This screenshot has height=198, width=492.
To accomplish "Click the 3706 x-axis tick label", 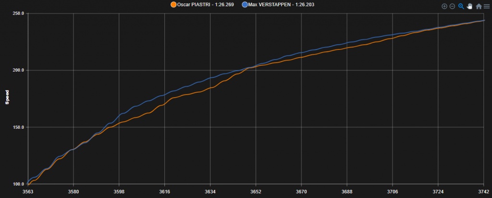I will coord(392,191).
